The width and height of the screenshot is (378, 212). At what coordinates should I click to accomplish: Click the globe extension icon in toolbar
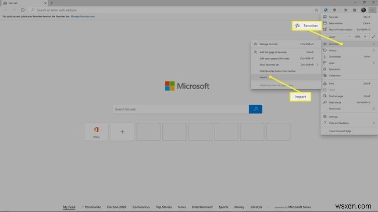pos(326,10)
